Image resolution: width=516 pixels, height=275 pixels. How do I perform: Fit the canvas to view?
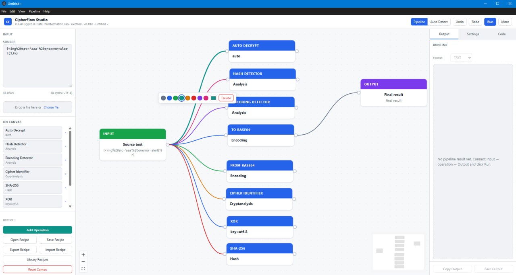[x=83, y=269]
